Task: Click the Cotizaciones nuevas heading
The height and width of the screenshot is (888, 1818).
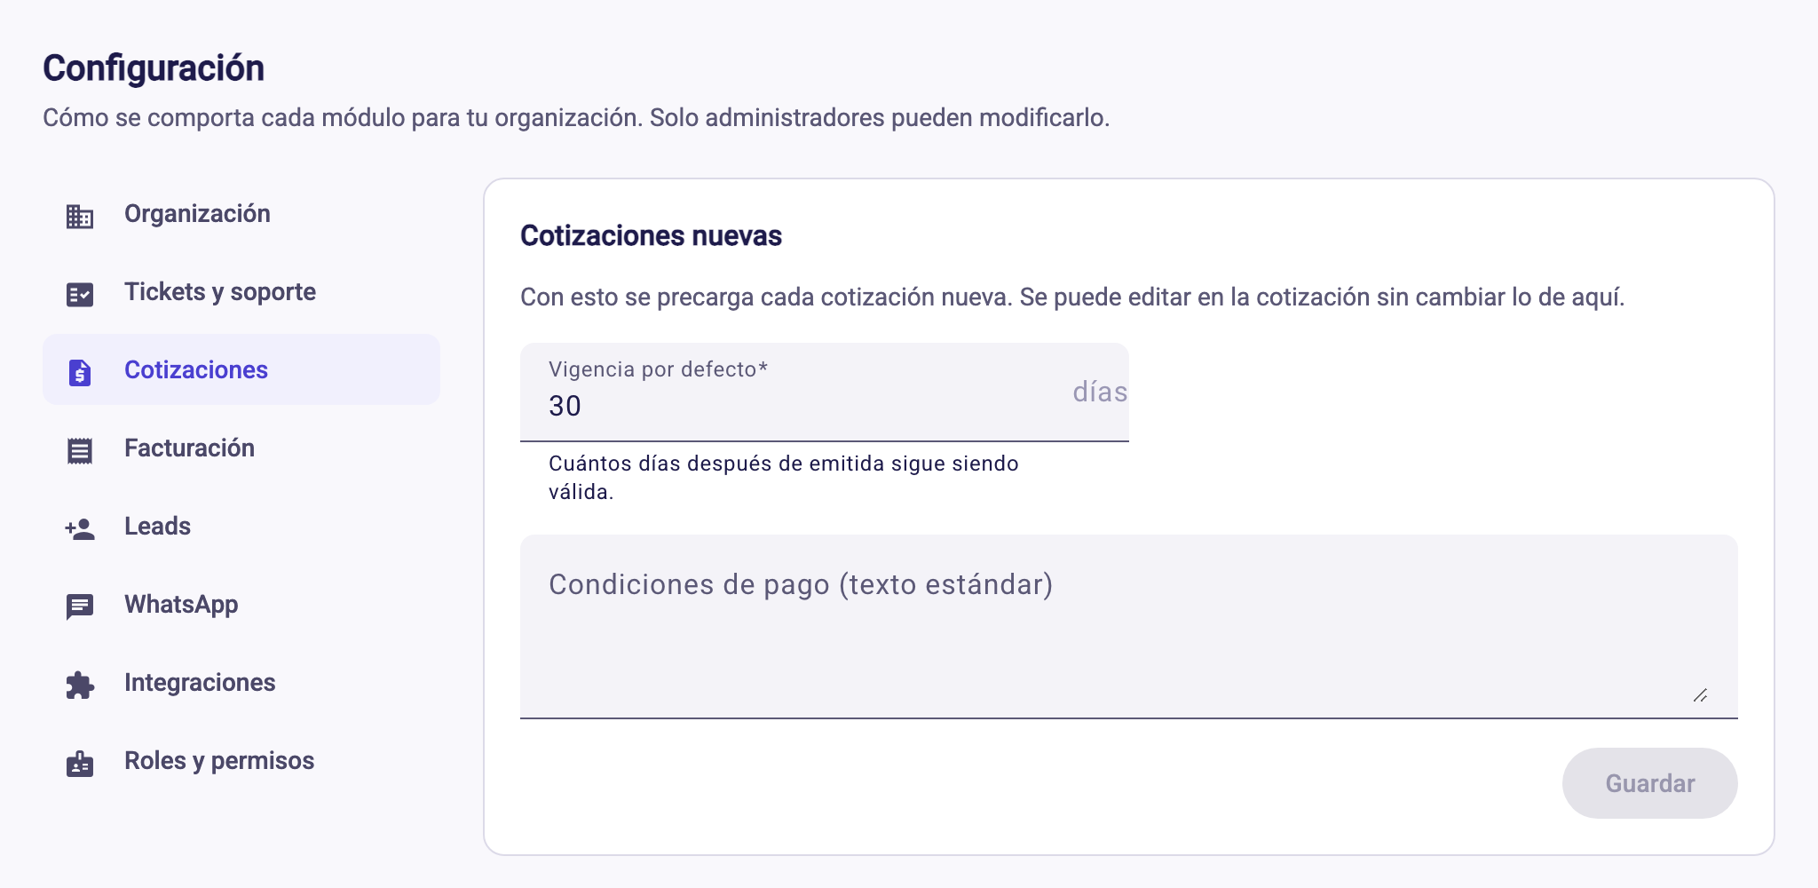Action: (651, 235)
